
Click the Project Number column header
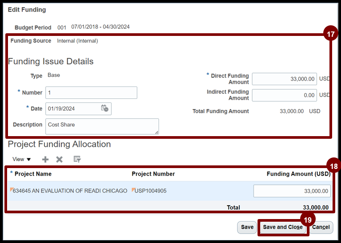tap(153, 174)
